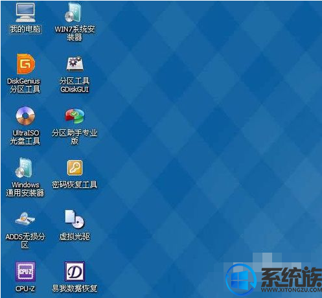Click the UltraISO label text

26,133
